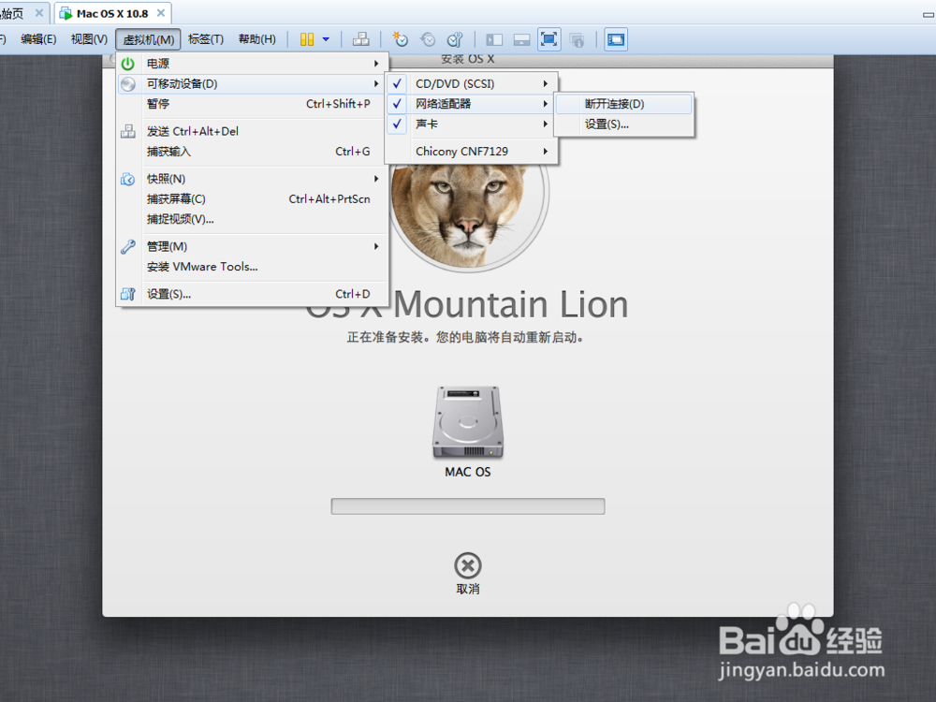Open the 视图(V) menu
Viewport: 936px width, 702px height.
pos(89,39)
